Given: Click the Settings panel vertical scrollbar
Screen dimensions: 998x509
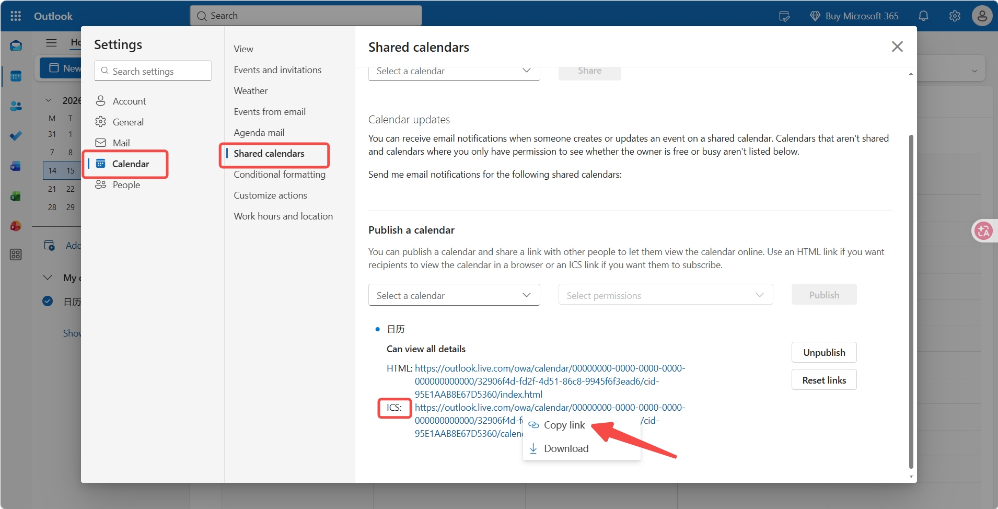Looking at the screenshot, I should [x=911, y=301].
